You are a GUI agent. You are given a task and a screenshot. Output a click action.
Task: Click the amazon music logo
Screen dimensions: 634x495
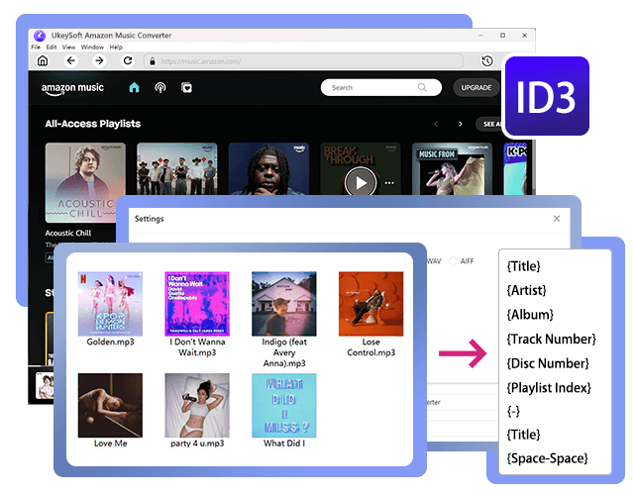pos(72,89)
